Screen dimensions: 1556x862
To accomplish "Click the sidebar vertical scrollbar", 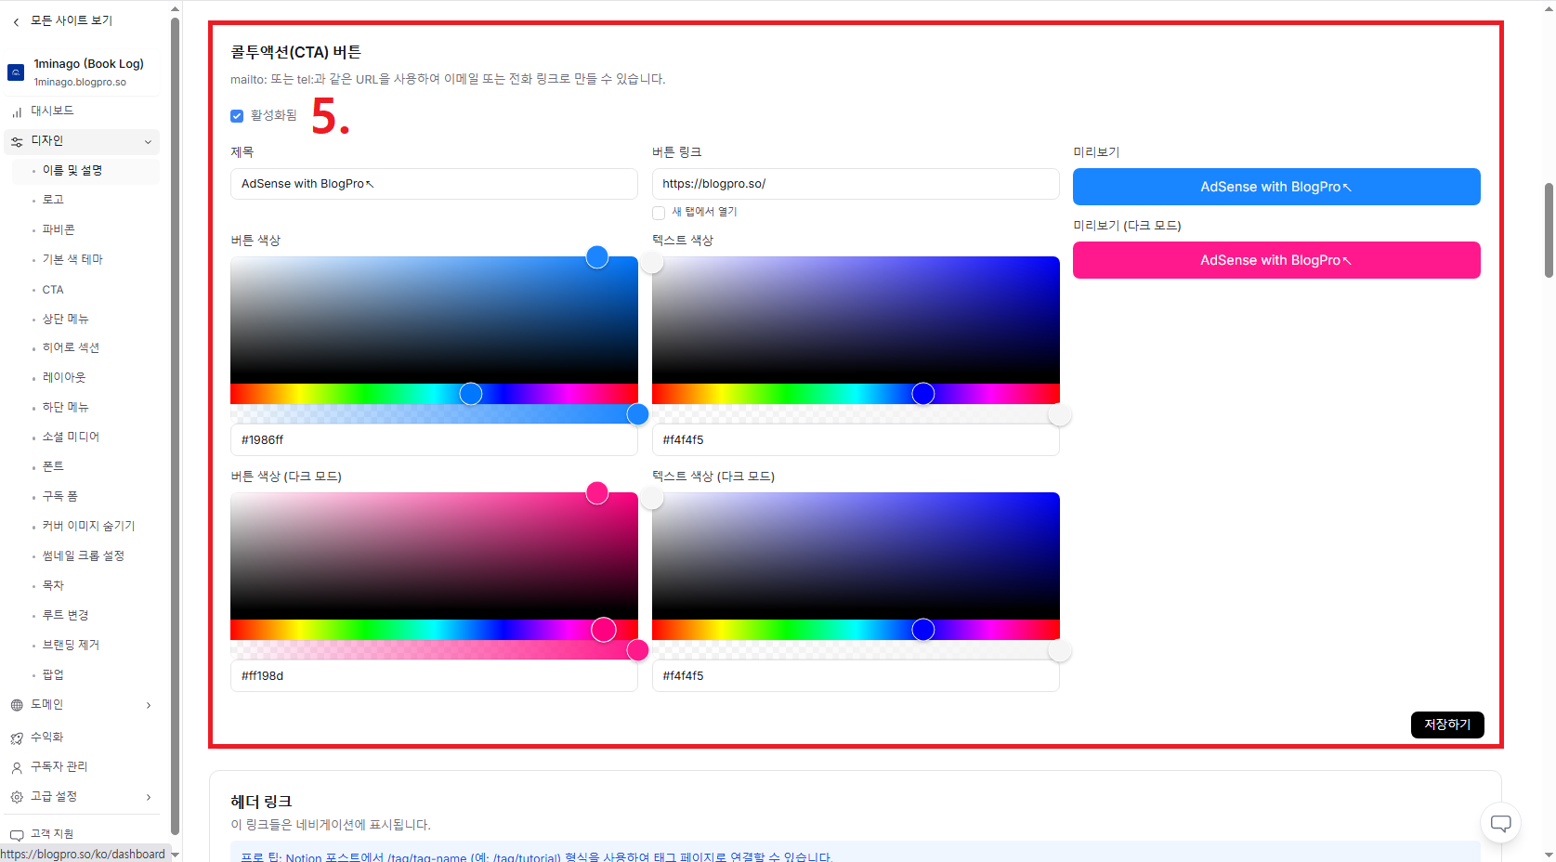I will 175,427.
